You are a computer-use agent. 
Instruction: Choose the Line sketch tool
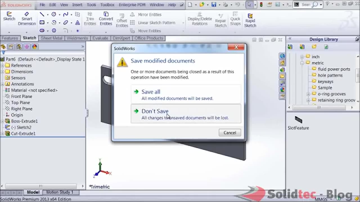pyautogui.click(x=42, y=14)
